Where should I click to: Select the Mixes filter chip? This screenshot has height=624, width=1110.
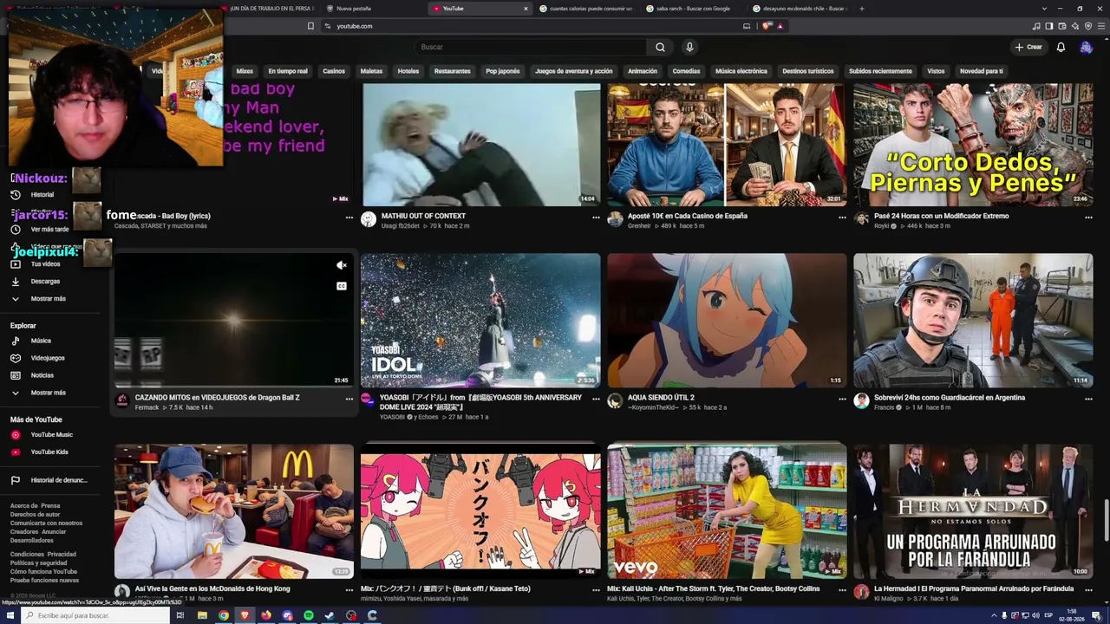tap(245, 71)
